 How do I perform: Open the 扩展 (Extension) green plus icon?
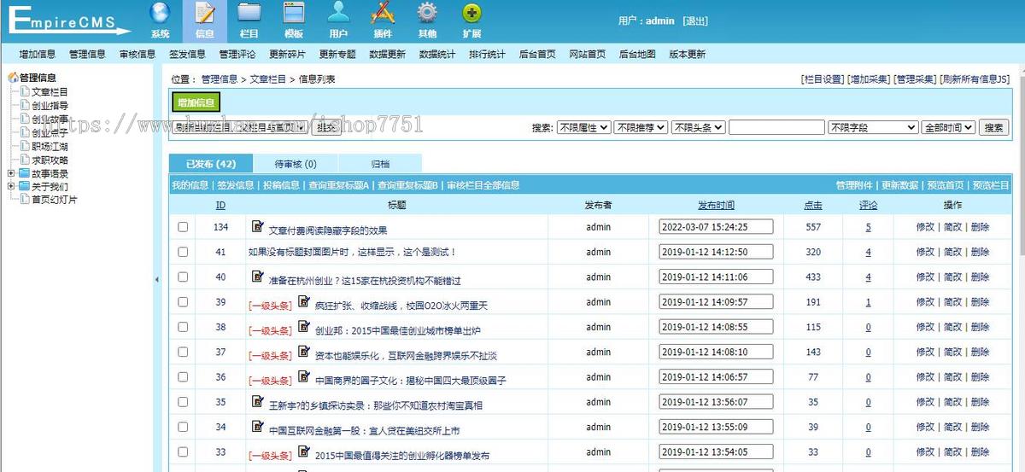[x=471, y=14]
